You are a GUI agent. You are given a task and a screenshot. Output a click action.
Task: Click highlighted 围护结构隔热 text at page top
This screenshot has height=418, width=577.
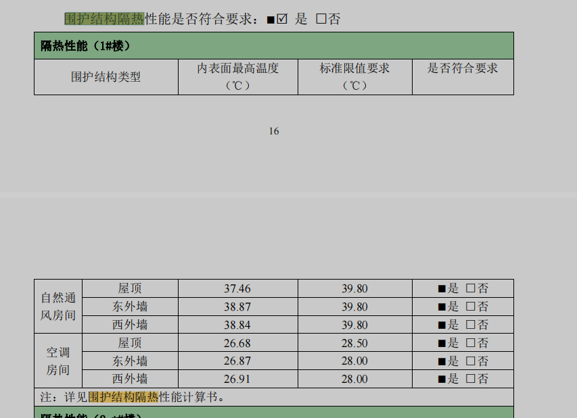coord(104,19)
